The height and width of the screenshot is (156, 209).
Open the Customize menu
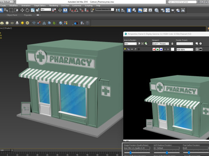77,6
